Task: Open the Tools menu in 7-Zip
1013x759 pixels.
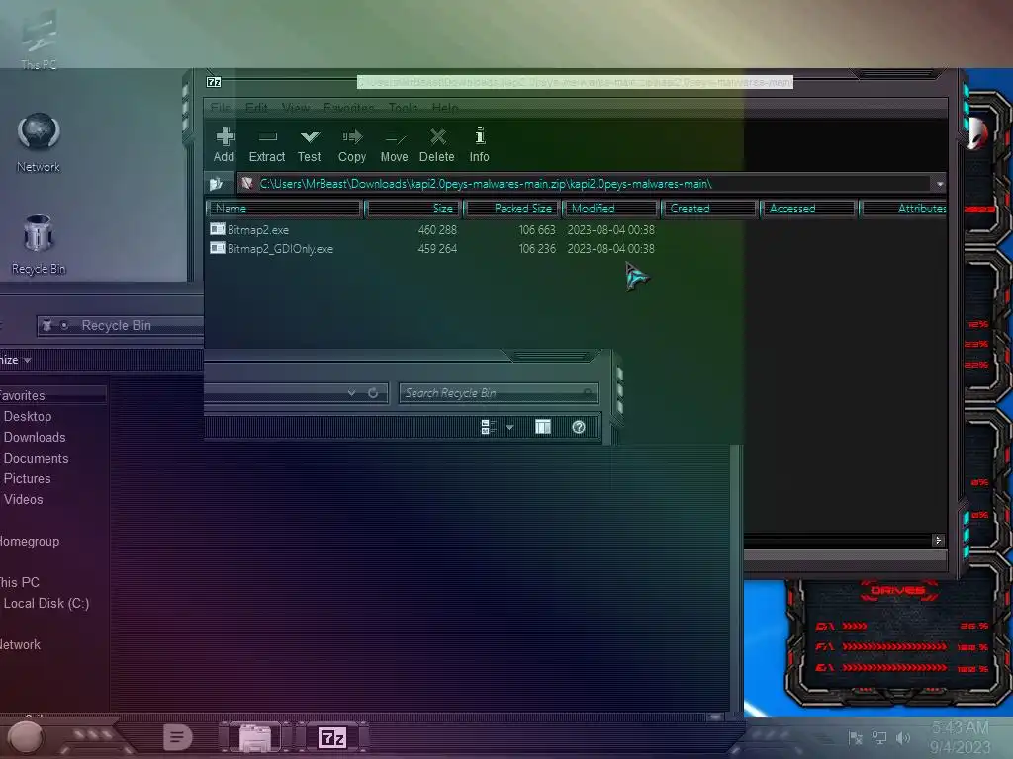Action: 404,107
